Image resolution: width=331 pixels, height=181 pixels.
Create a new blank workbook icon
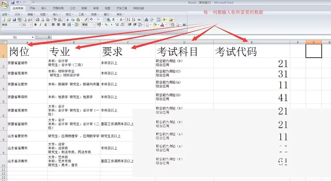click(x=4, y=20)
